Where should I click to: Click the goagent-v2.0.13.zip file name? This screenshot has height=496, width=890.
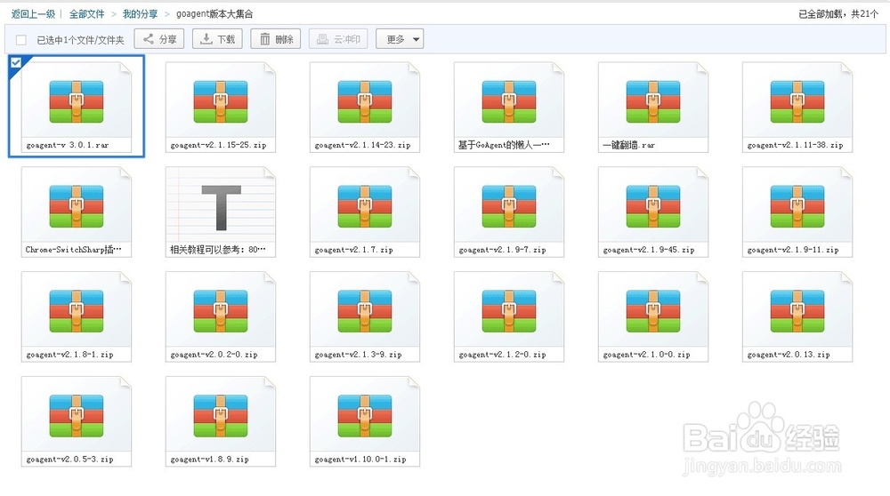(x=789, y=355)
